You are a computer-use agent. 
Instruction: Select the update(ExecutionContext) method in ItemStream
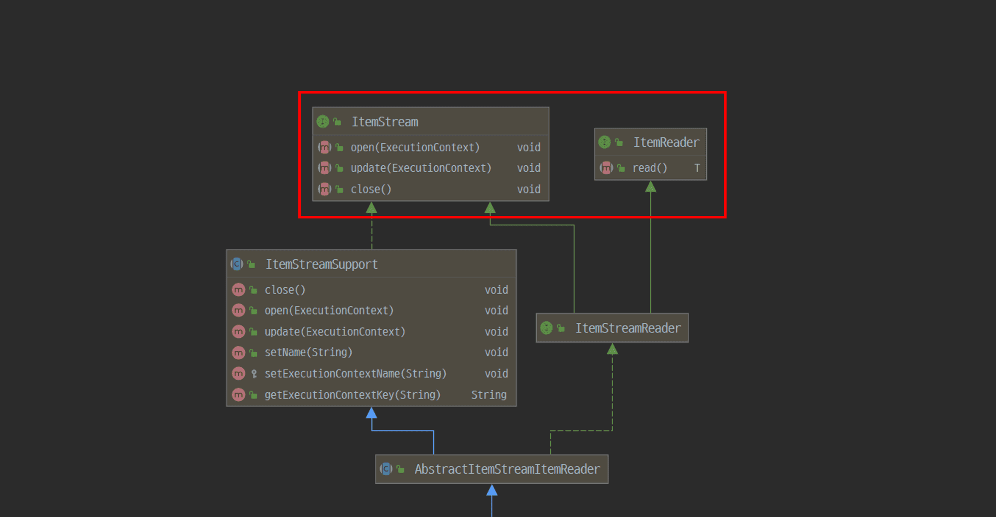click(x=421, y=168)
